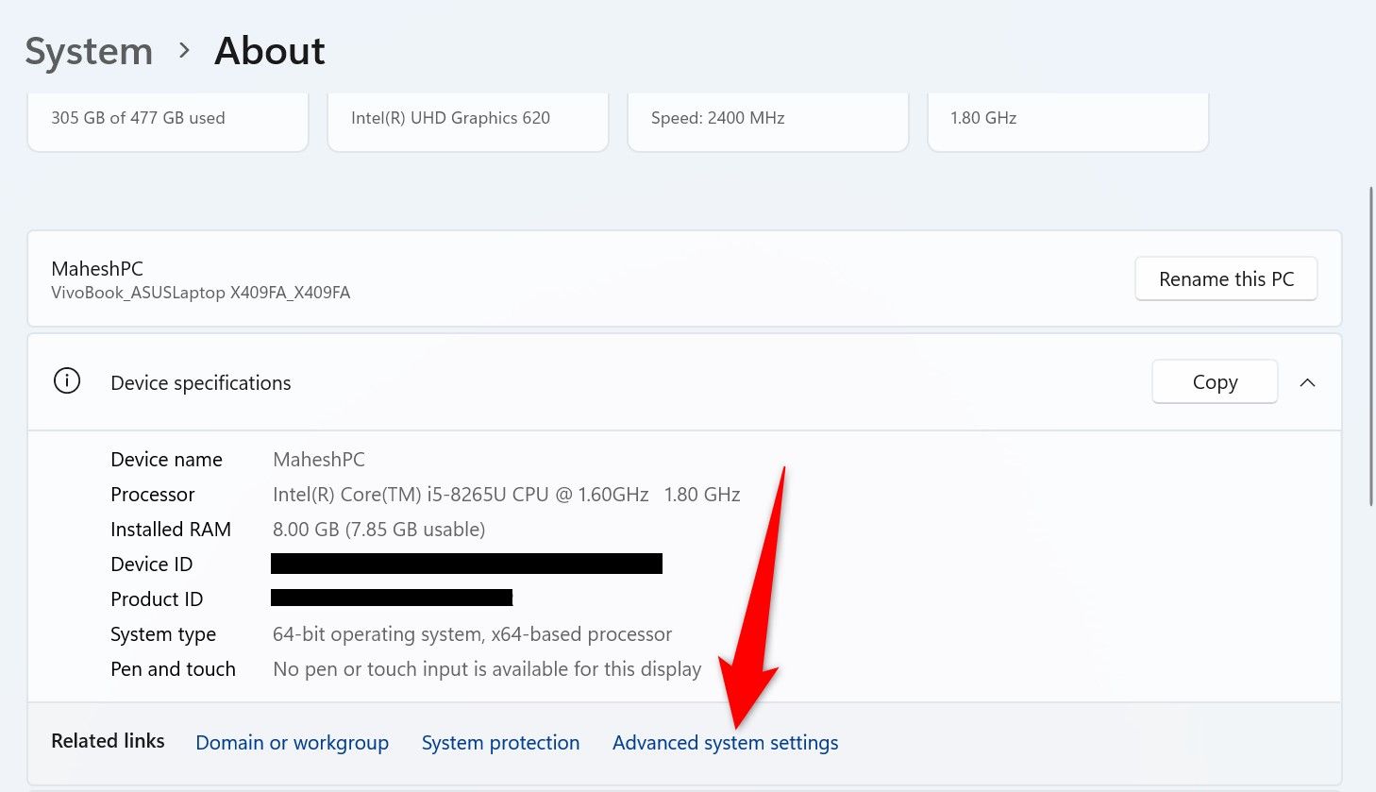Open the System protection link

(x=500, y=743)
